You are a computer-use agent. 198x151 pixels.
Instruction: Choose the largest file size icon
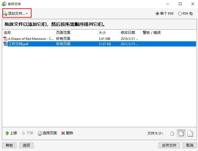tap(190, 133)
